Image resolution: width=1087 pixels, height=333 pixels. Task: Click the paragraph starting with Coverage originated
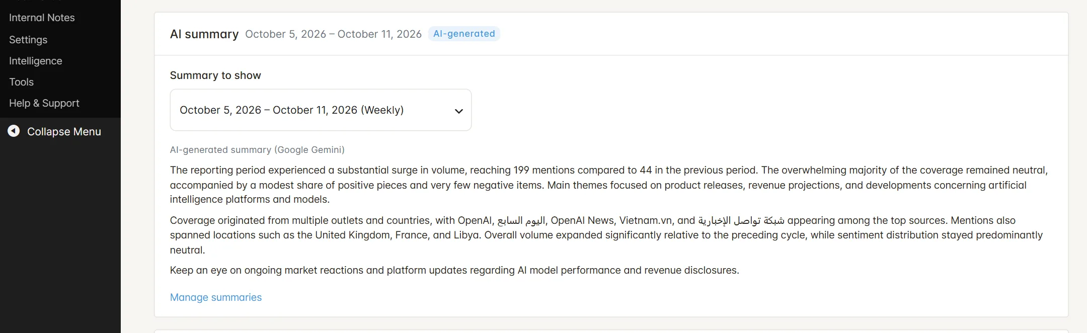[606, 235]
